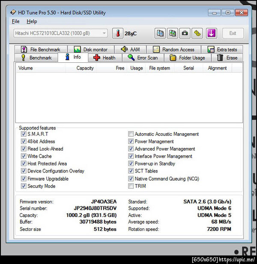257x264 pixels.
Task: Click the Serial column header
Action: (188, 68)
